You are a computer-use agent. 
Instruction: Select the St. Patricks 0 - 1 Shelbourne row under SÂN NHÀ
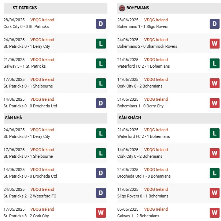pyautogui.click(x=28, y=156)
